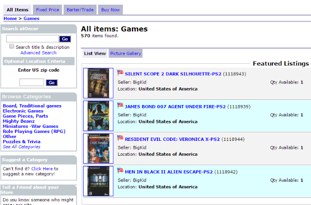Open JAMES BOND 007 AGENT UNDER FIRE-PS2 listing
This screenshot has height=205, width=311.
pyautogui.click(x=175, y=106)
